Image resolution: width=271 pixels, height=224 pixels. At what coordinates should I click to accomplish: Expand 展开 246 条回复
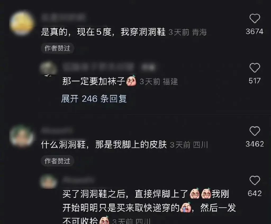94,99
